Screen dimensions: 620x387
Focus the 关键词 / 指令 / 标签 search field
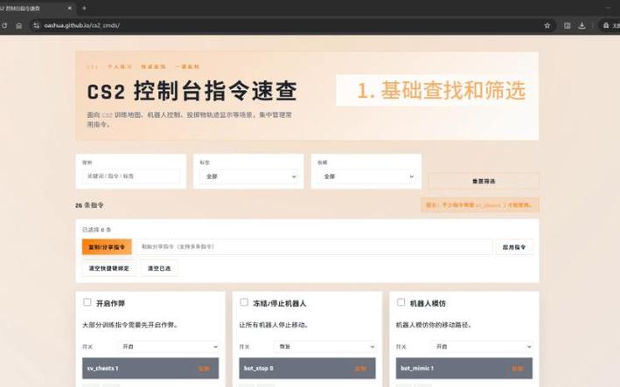tap(131, 176)
